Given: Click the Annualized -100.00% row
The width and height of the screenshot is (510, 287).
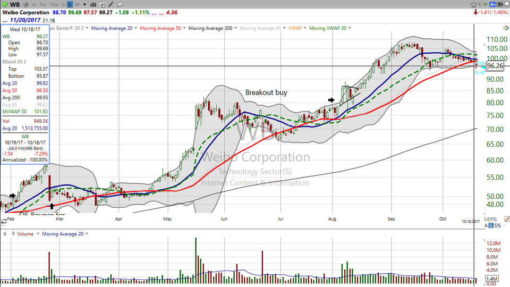Looking at the screenshot, I should pyautogui.click(x=25, y=160).
